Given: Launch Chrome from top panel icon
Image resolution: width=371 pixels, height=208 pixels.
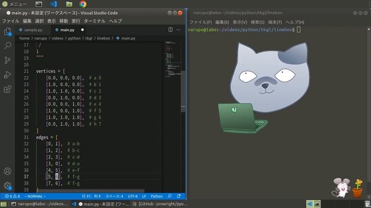Looking at the screenshot, I should (83, 4).
